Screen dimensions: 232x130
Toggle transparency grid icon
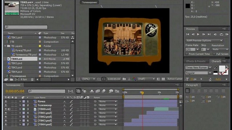(163, 79)
